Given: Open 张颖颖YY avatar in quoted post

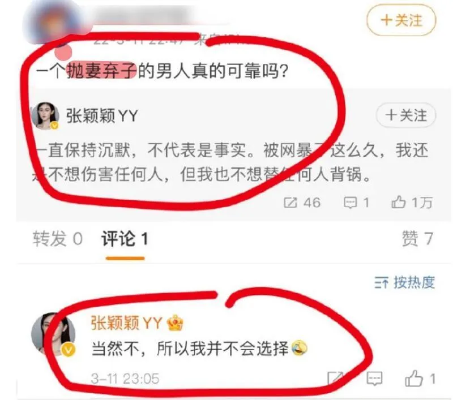Looking at the screenshot, I should coord(45,116).
